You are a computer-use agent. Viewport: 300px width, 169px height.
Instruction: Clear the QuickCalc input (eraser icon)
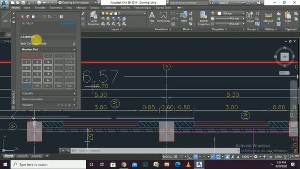click(23, 17)
